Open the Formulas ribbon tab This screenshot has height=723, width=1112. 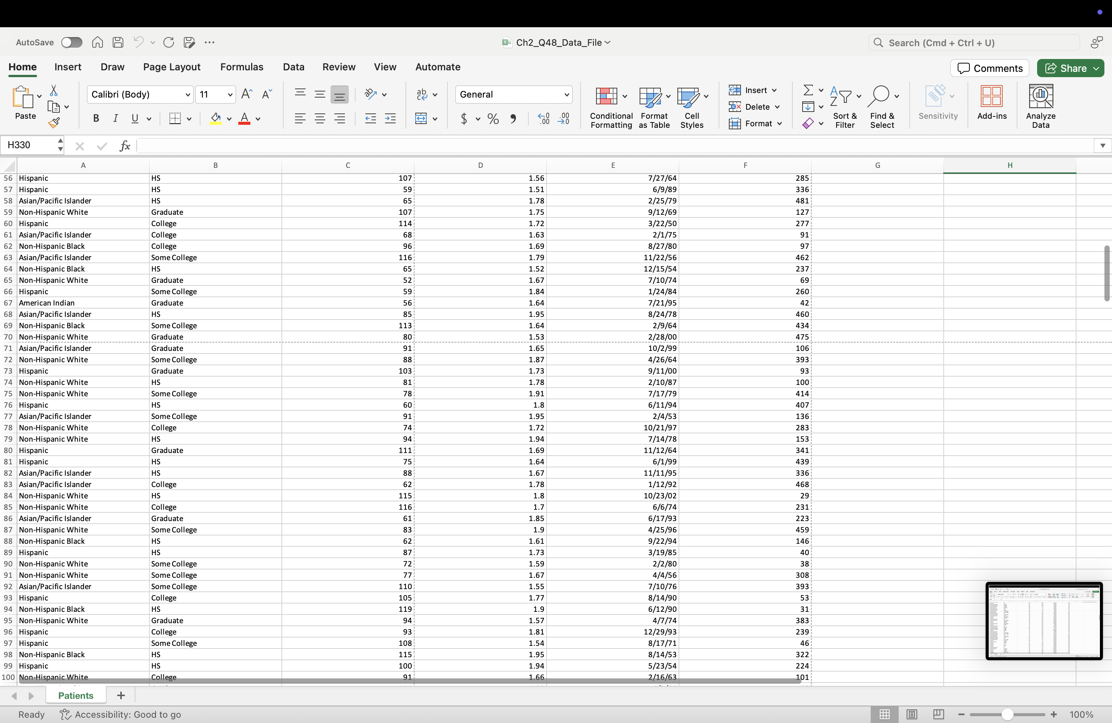242,67
